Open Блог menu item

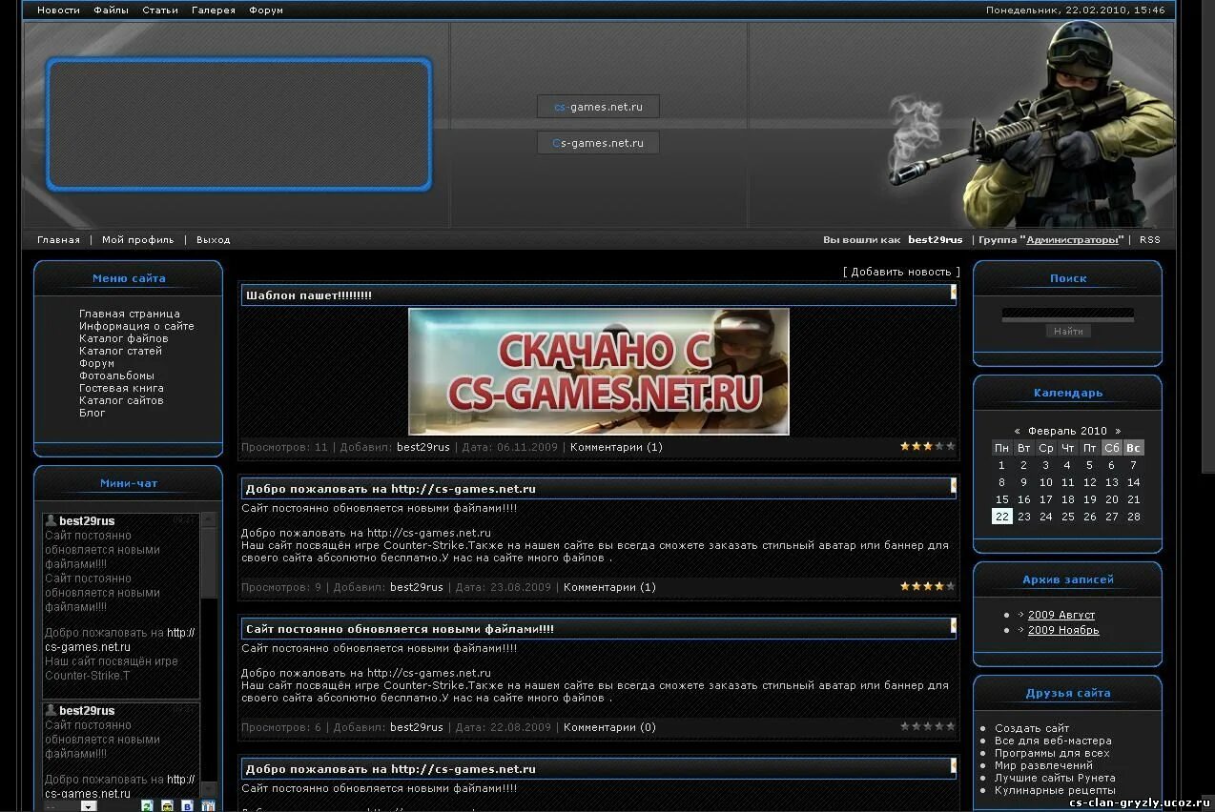tap(93, 413)
